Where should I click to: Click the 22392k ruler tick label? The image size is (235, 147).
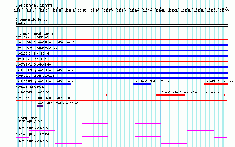[173, 11]
